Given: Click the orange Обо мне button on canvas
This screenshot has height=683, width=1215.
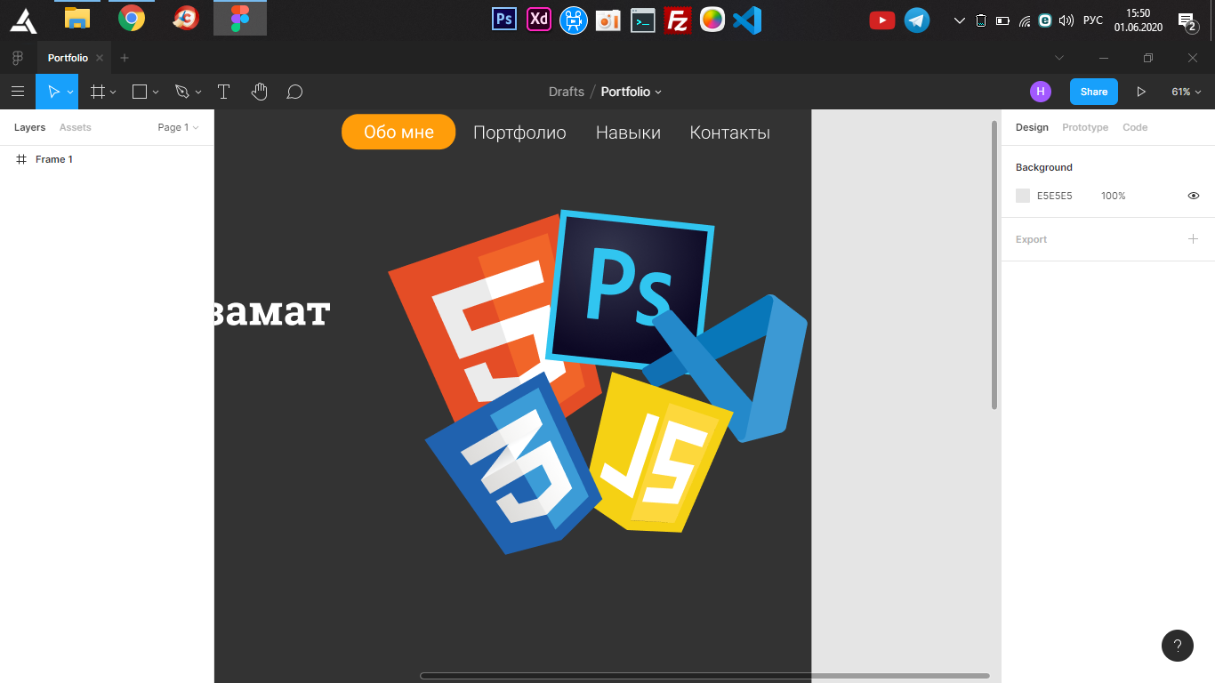Looking at the screenshot, I should click(398, 132).
